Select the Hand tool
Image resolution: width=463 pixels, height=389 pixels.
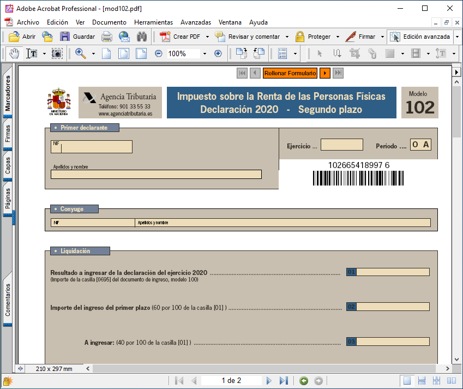pos(14,53)
